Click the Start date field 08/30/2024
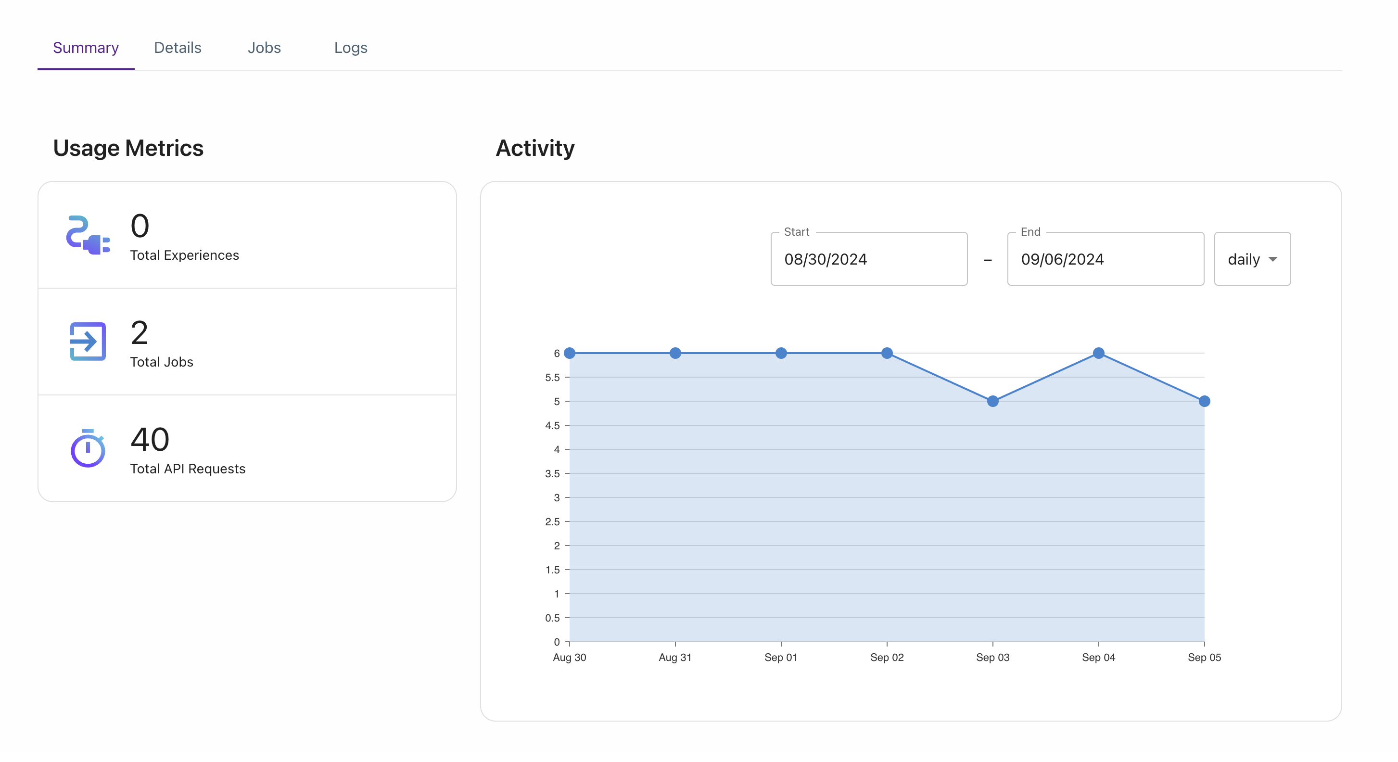 coord(869,259)
